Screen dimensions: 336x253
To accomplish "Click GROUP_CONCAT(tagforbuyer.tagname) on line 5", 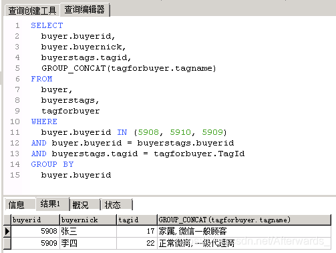I will pos(129,68).
